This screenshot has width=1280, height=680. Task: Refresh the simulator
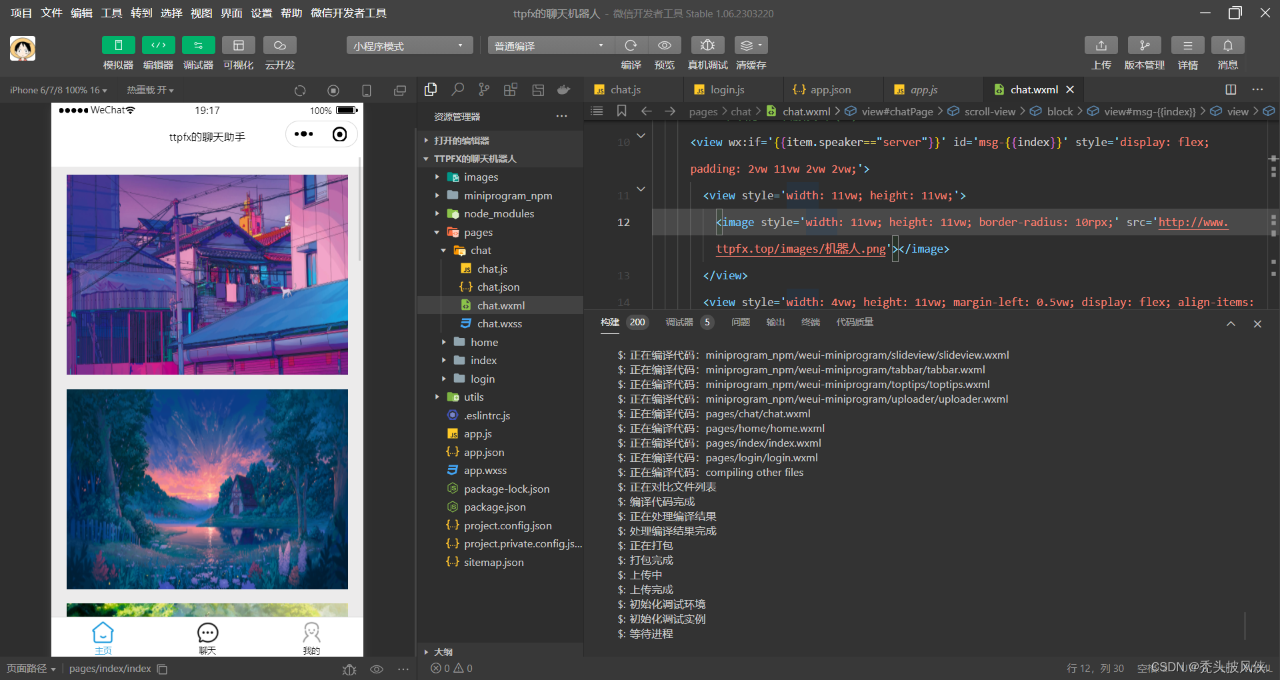coord(300,91)
